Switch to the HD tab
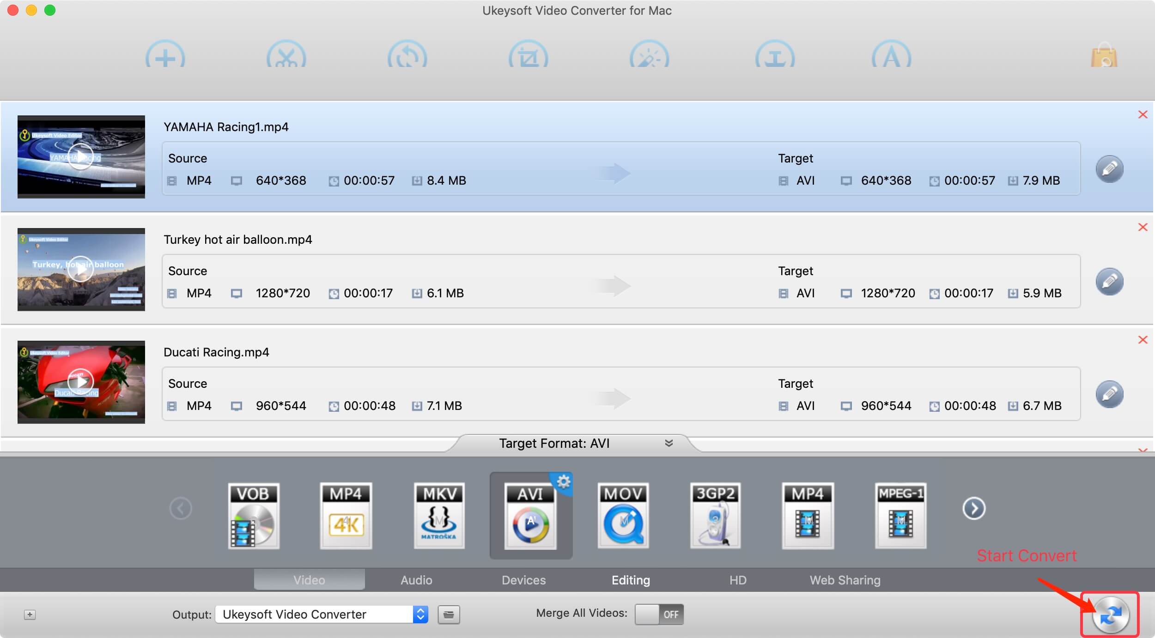The width and height of the screenshot is (1155, 638). click(x=737, y=580)
